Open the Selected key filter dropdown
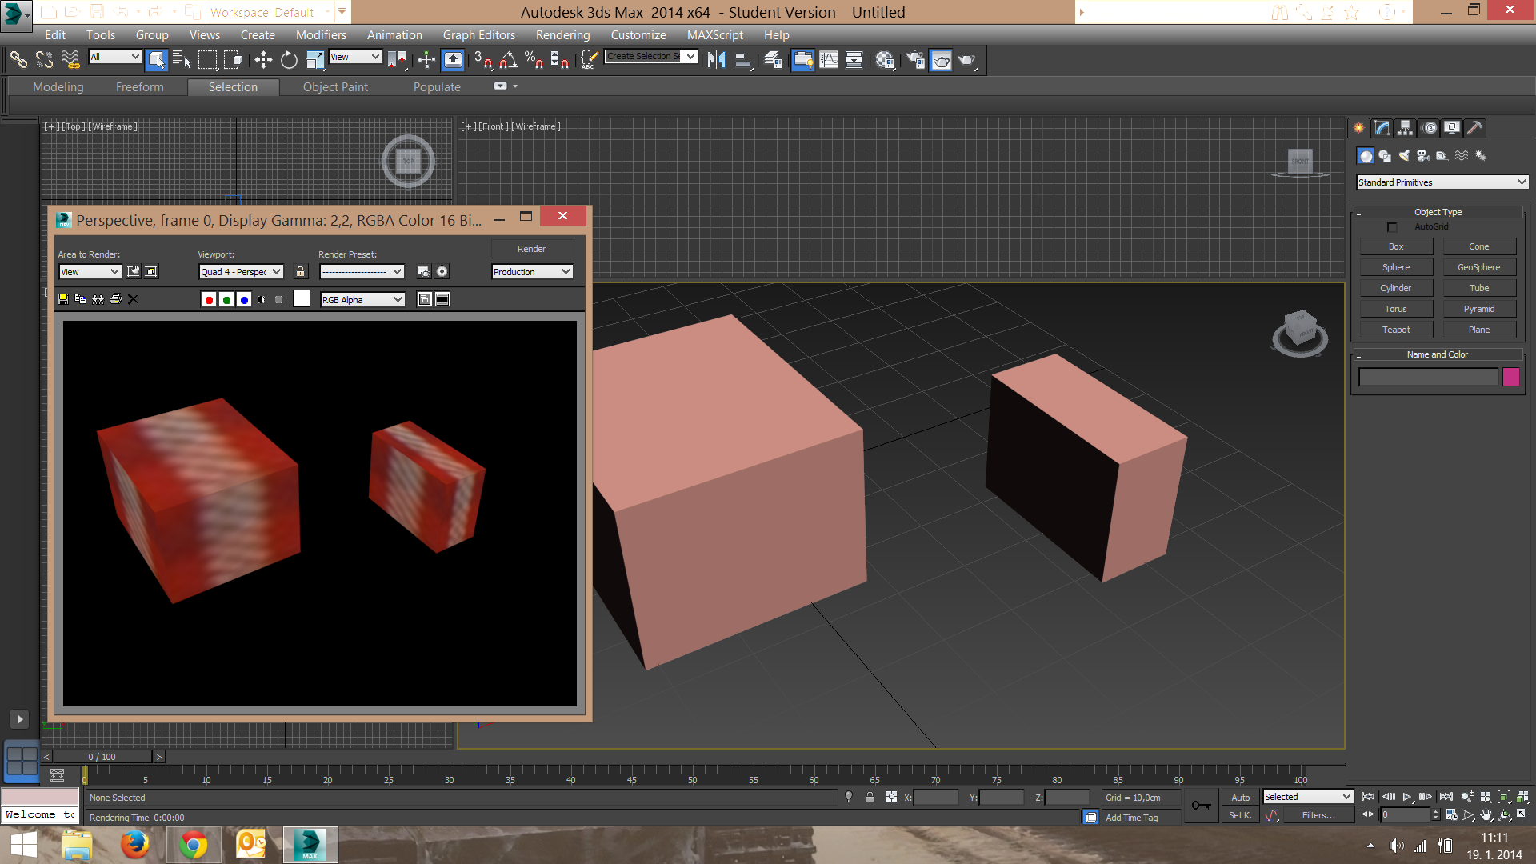Viewport: 1536px width, 864px height. coord(1308,797)
